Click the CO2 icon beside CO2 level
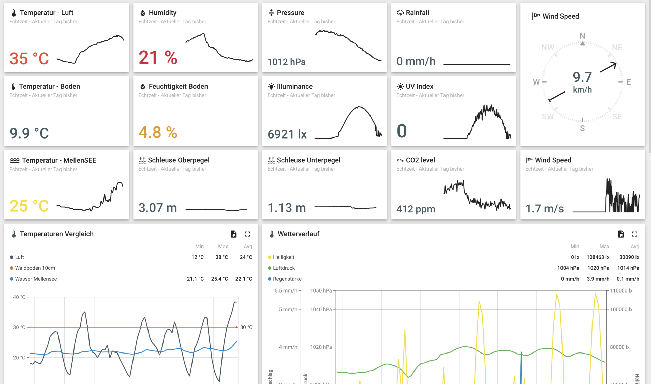The height and width of the screenshot is (384, 651). pos(400,160)
